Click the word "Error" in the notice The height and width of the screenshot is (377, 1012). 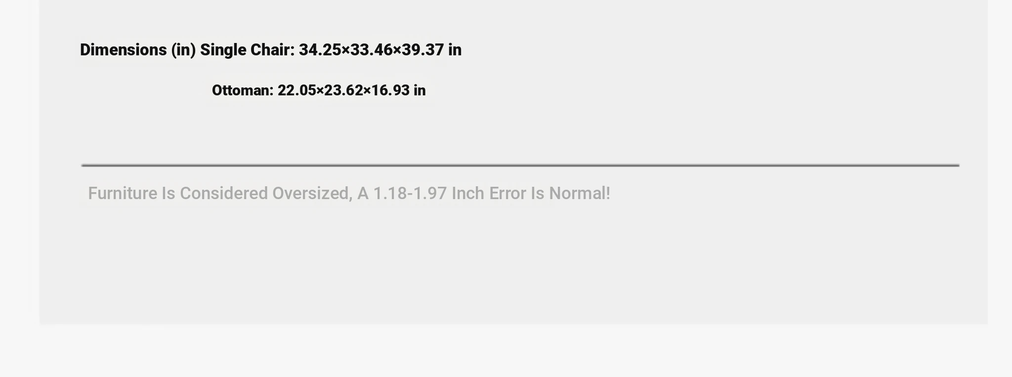507,193
